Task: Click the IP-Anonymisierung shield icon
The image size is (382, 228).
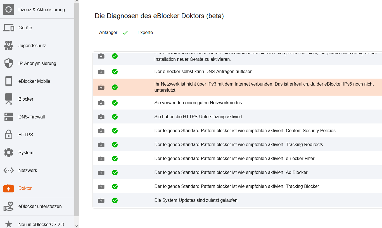Action: (9, 63)
